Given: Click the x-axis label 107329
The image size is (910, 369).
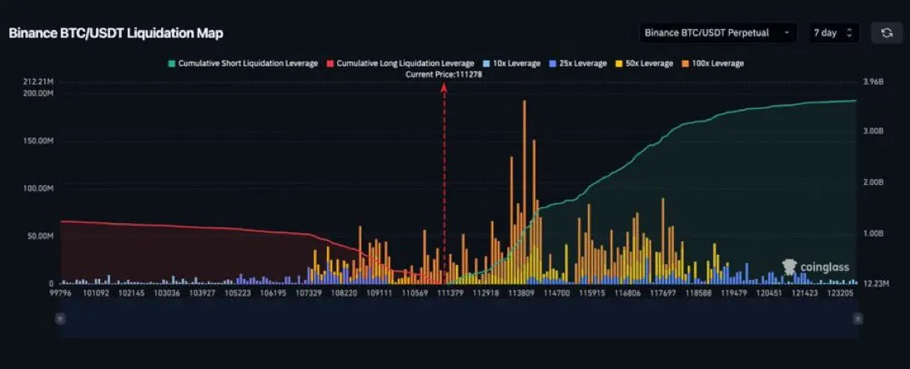Looking at the screenshot, I should tap(309, 294).
